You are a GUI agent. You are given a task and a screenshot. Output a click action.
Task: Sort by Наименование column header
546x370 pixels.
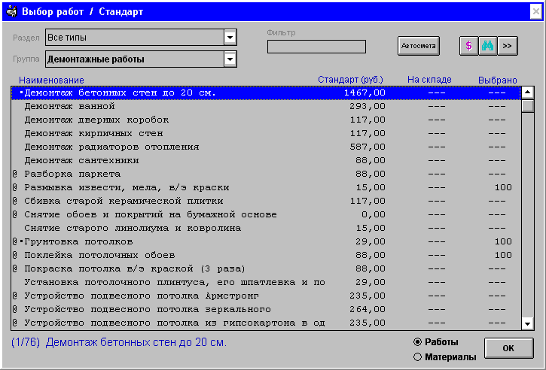(51, 80)
